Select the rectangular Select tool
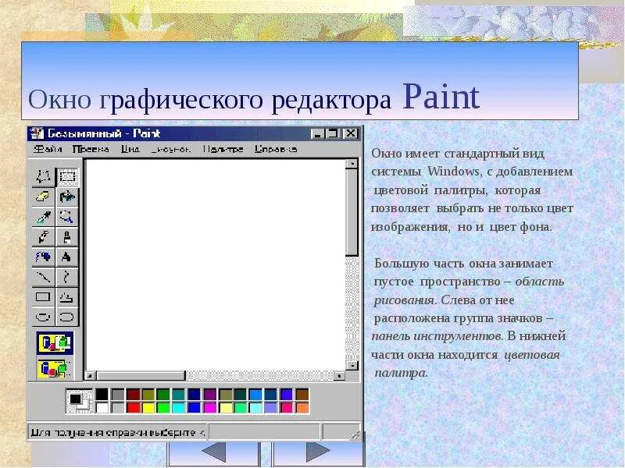 coord(67,177)
